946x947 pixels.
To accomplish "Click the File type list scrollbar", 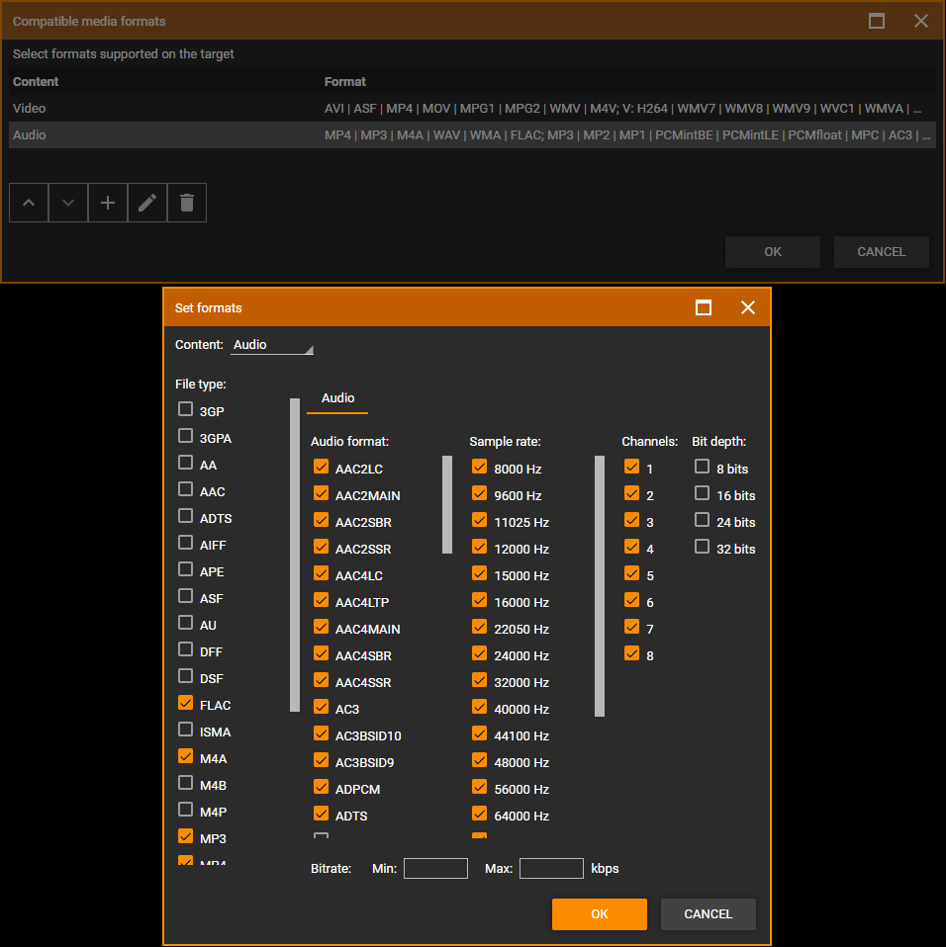I will pos(295,554).
